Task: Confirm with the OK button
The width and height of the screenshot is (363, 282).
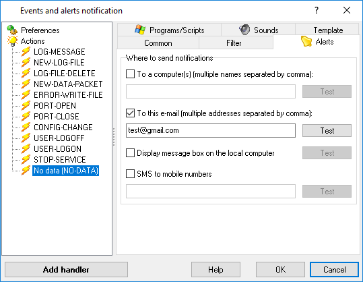Action: click(x=280, y=269)
